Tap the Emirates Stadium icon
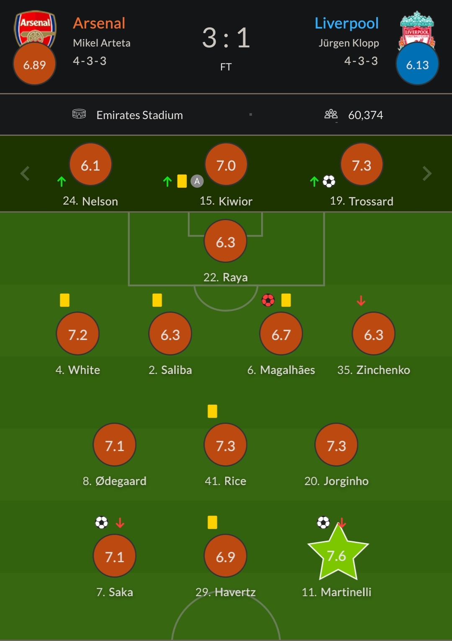The height and width of the screenshot is (641, 452). point(79,114)
